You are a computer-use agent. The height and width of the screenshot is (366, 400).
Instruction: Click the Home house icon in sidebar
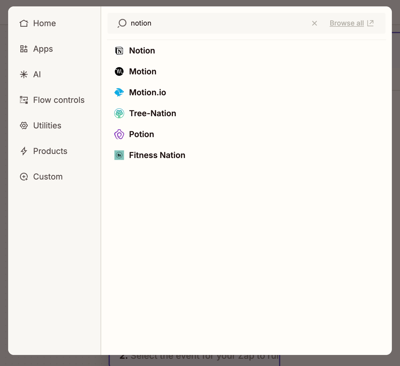point(24,23)
